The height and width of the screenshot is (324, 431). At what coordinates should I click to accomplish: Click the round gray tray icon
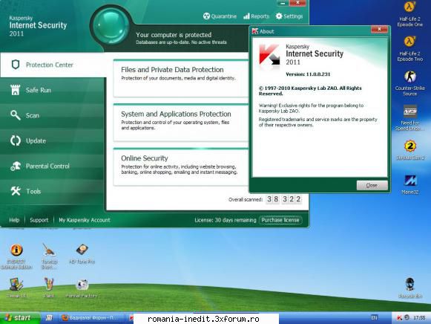coord(407,317)
